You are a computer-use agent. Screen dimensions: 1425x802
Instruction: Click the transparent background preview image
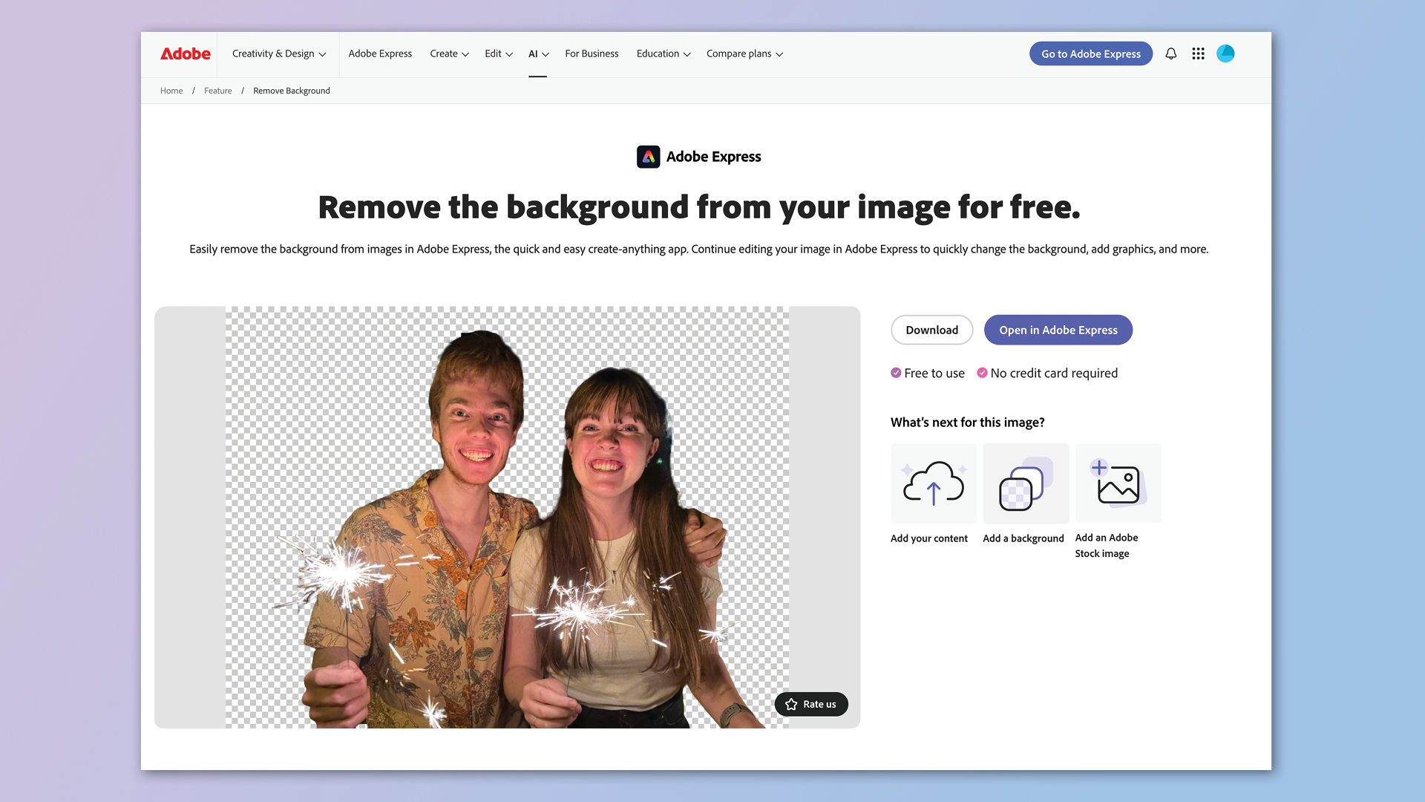[507, 518]
